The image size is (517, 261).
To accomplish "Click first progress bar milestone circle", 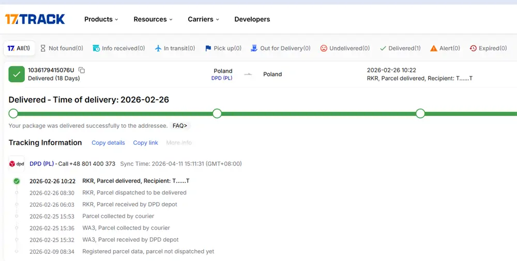I will tap(13, 114).
